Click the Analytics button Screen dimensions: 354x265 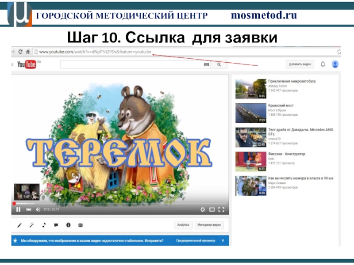point(183,225)
